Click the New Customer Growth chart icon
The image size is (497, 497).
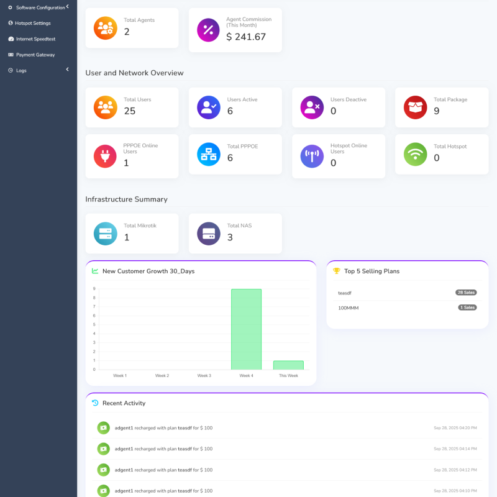pyautogui.click(x=94, y=271)
